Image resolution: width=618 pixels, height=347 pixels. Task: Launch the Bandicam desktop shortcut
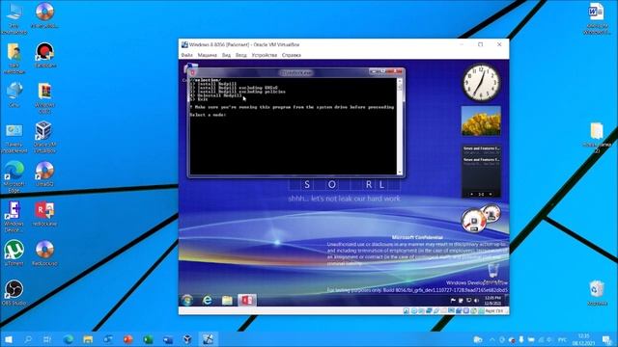click(44, 55)
